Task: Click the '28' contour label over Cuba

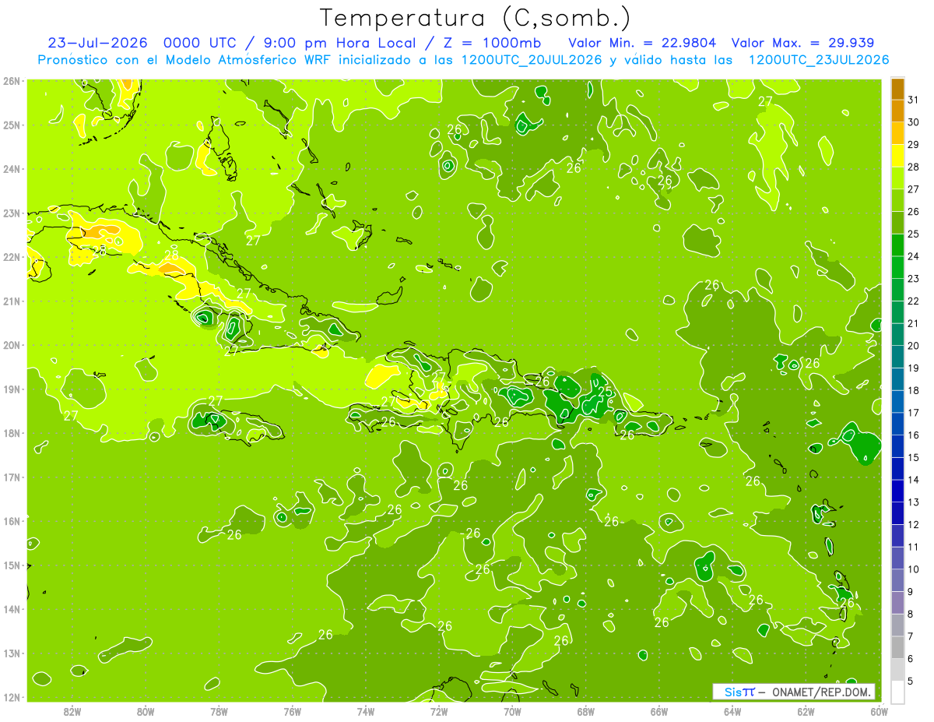Action: (171, 255)
